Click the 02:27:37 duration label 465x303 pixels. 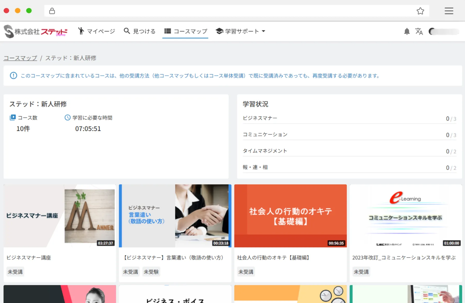point(106,243)
